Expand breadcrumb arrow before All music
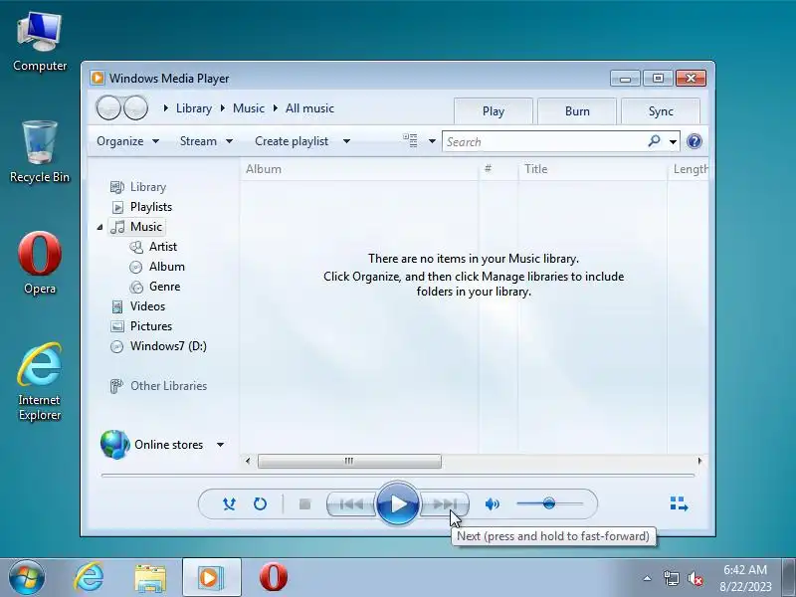Screen dimensions: 796x597 coord(276,108)
